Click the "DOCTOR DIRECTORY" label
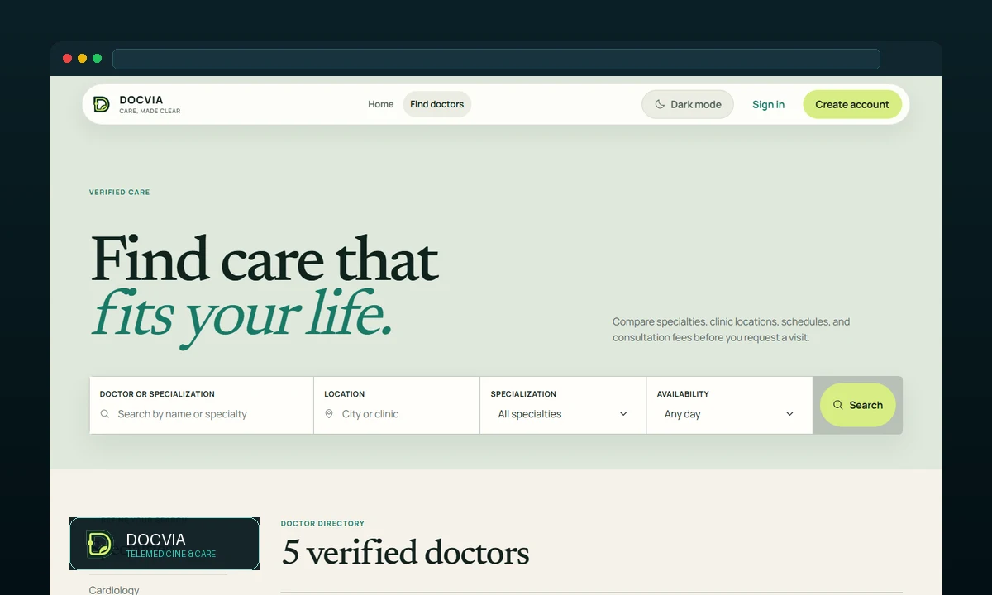Image resolution: width=992 pixels, height=595 pixels. click(x=322, y=524)
